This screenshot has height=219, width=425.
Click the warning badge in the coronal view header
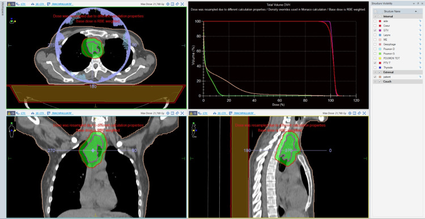pos(11,113)
